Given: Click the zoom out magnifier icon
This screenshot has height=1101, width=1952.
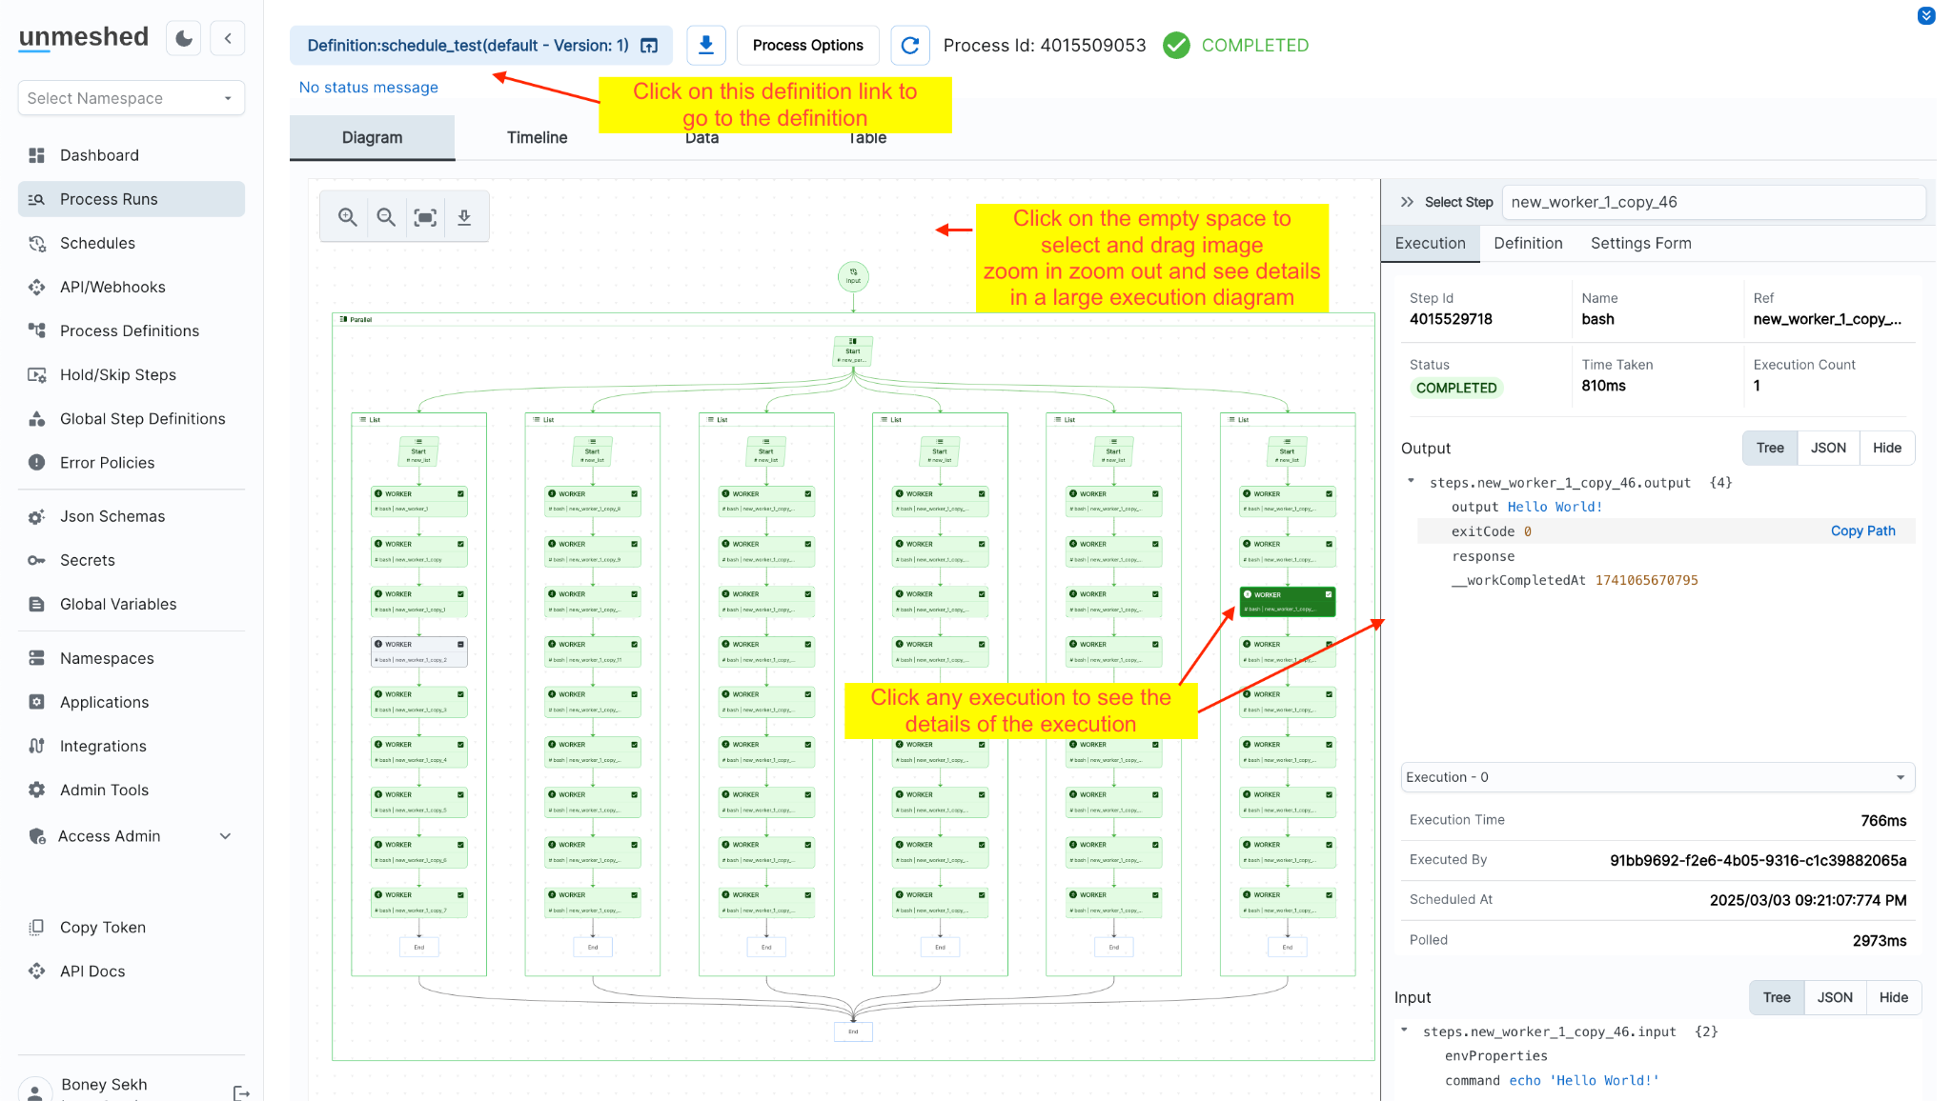Looking at the screenshot, I should click(x=386, y=215).
